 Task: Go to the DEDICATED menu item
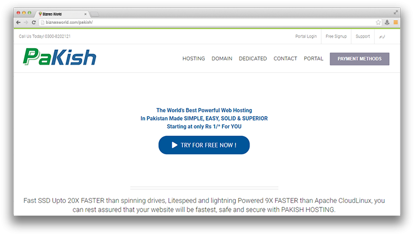[x=253, y=59]
